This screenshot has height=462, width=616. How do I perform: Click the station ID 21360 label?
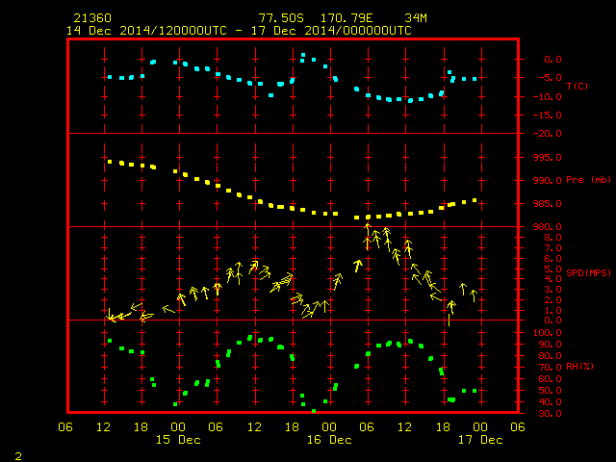point(92,18)
